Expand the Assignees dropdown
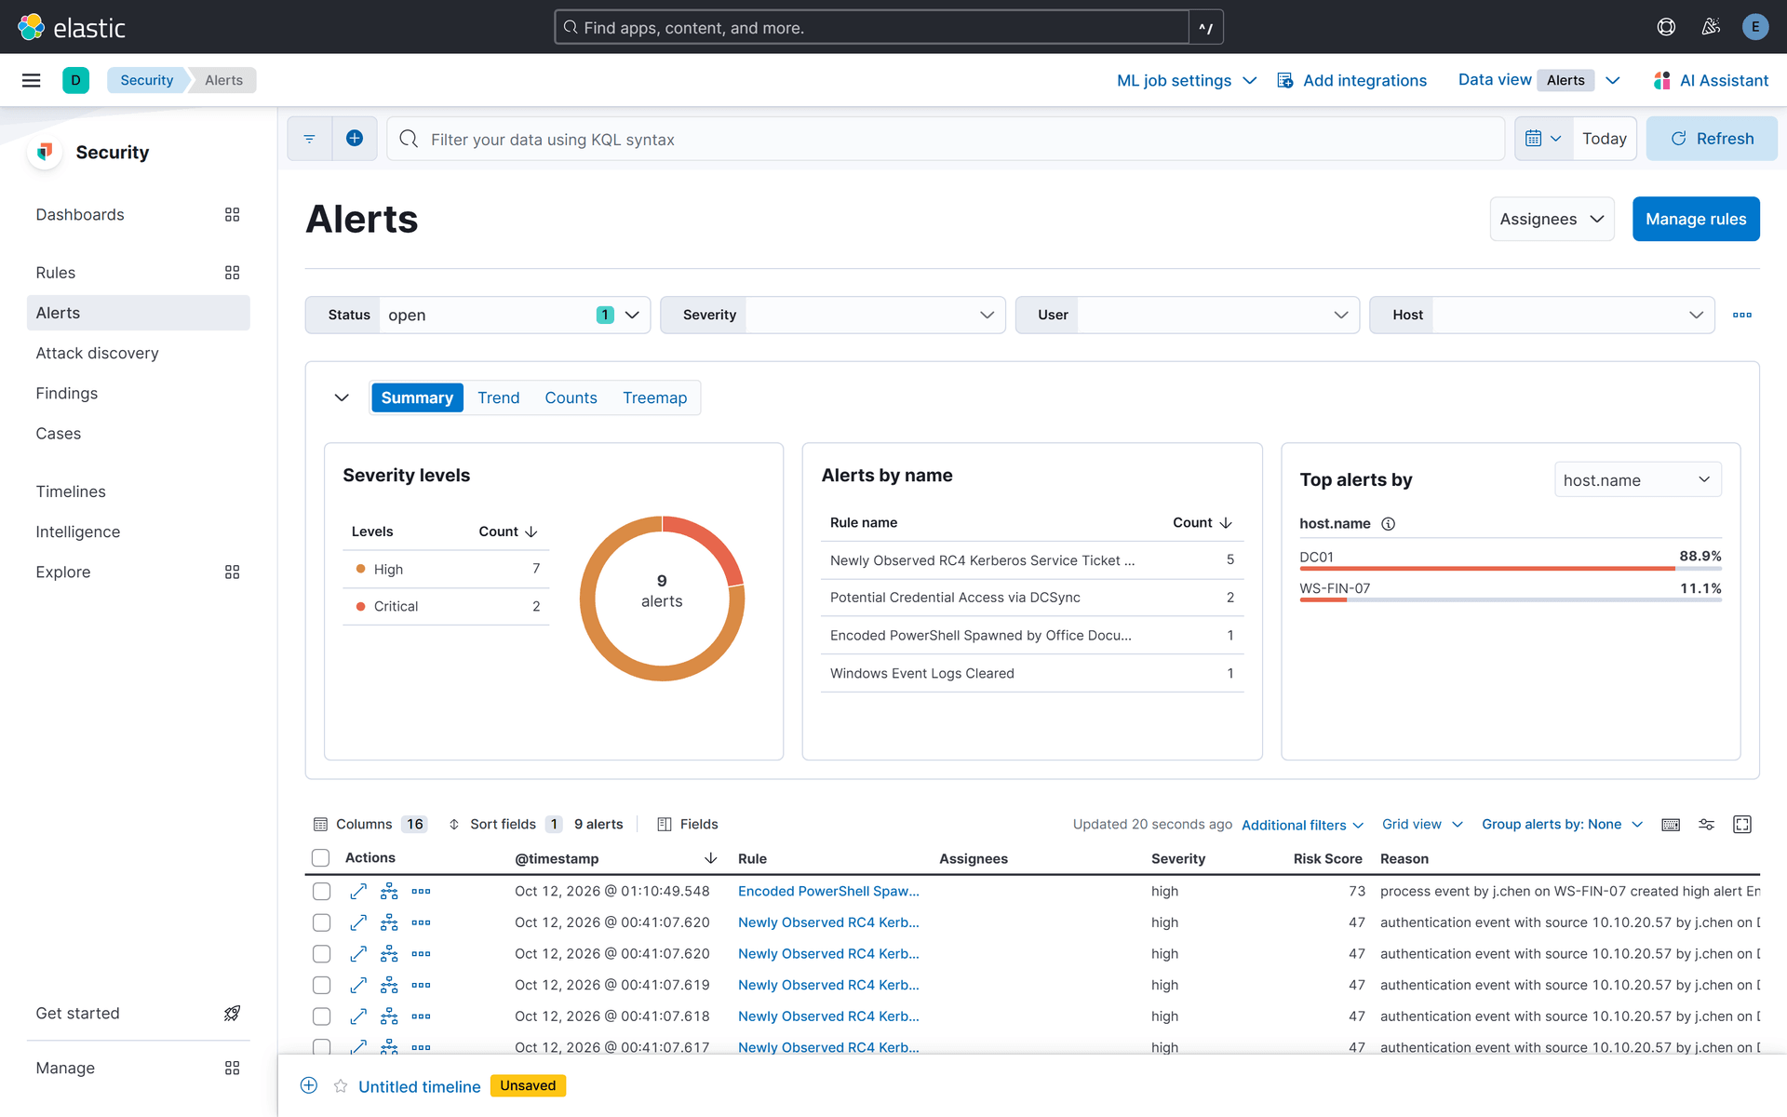The width and height of the screenshot is (1787, 1117). click(1552, 219)
